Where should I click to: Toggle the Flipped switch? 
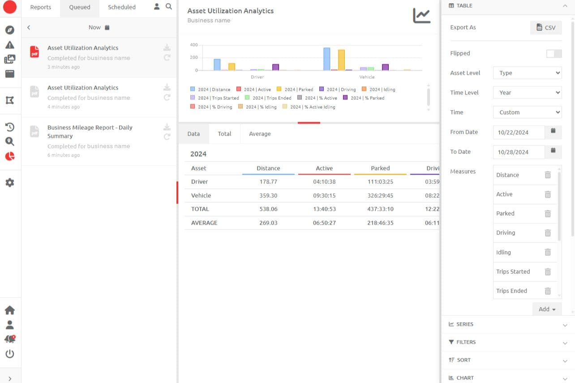[554, 54]
